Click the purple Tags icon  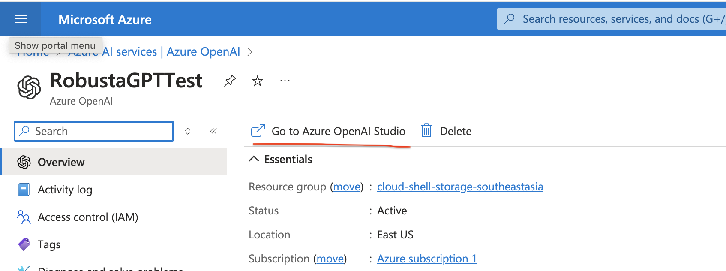click(x=24, y=244)
